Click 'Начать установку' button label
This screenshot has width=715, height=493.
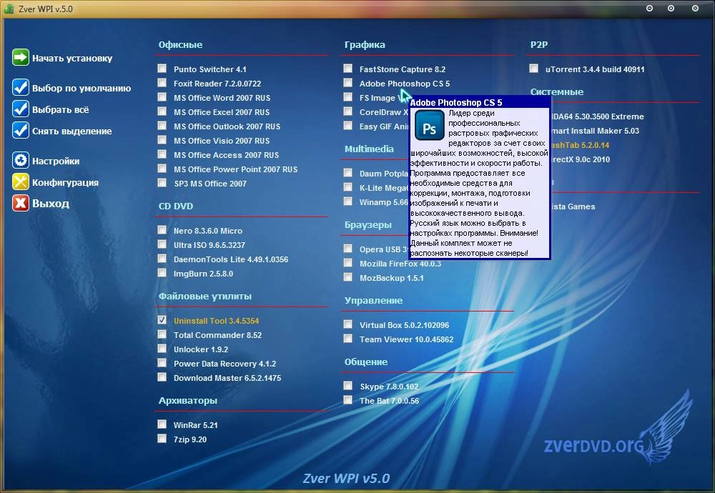tap(72, 59)
